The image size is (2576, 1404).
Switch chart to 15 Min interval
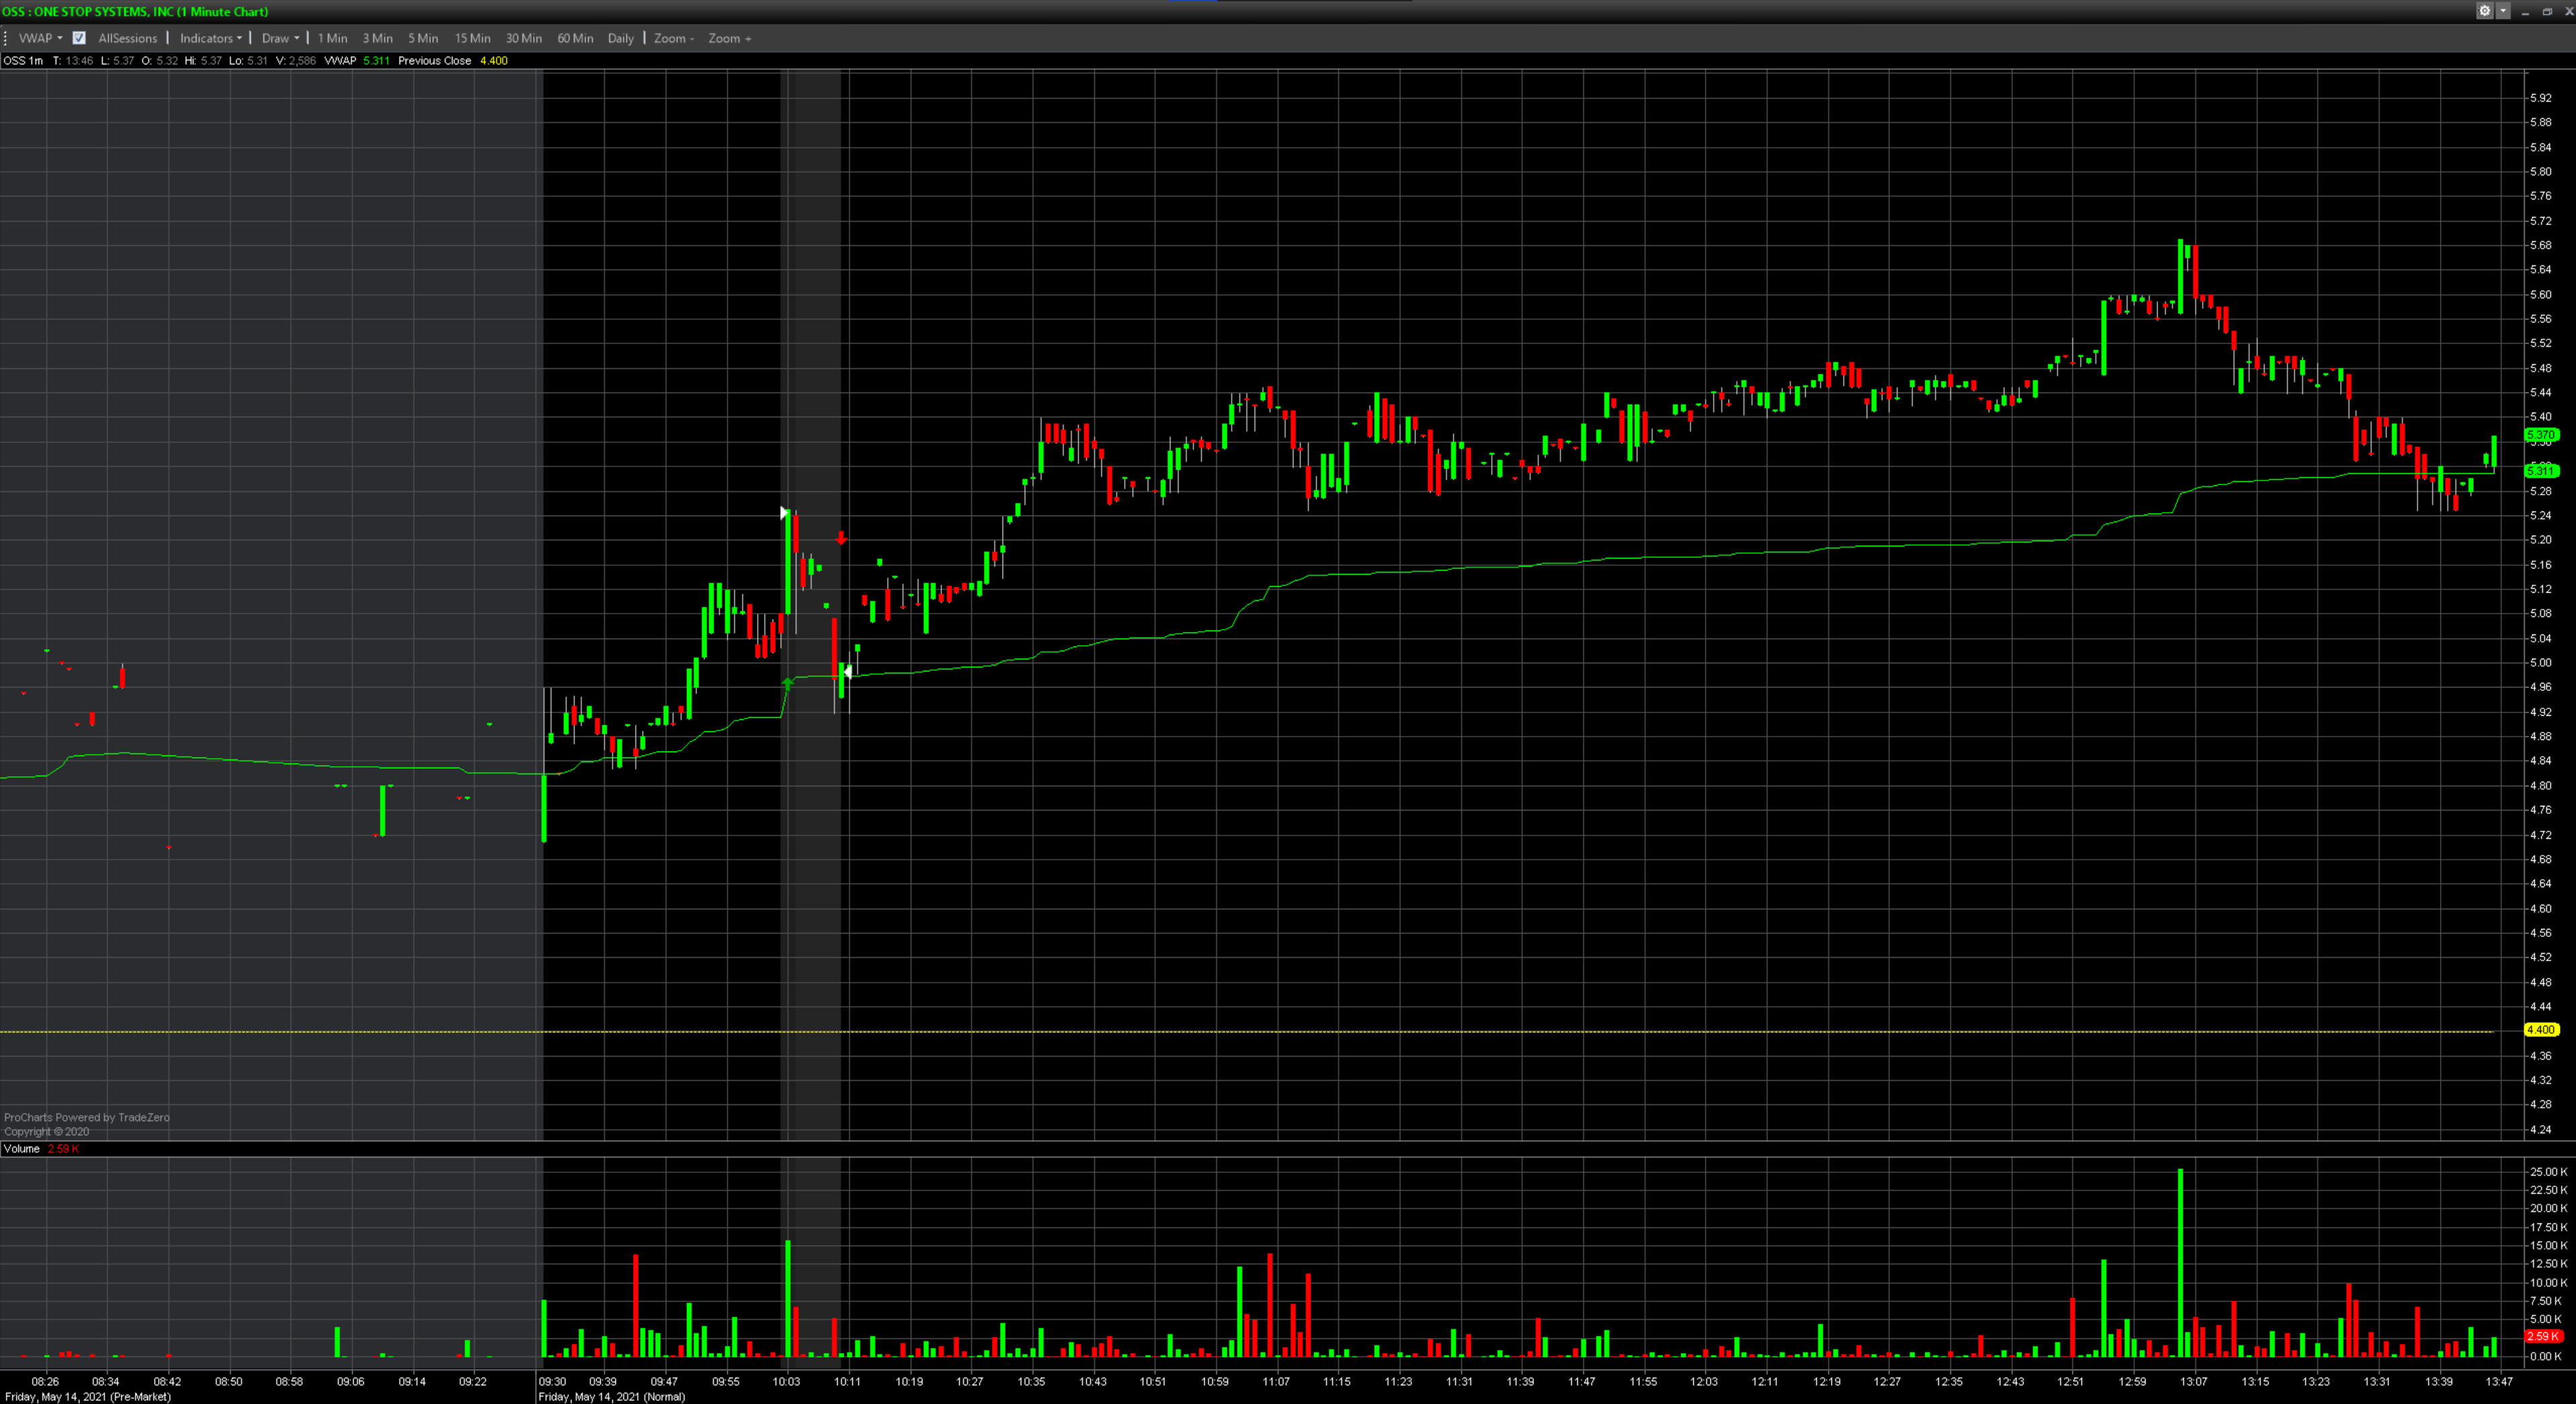click(x=472, y=38)
